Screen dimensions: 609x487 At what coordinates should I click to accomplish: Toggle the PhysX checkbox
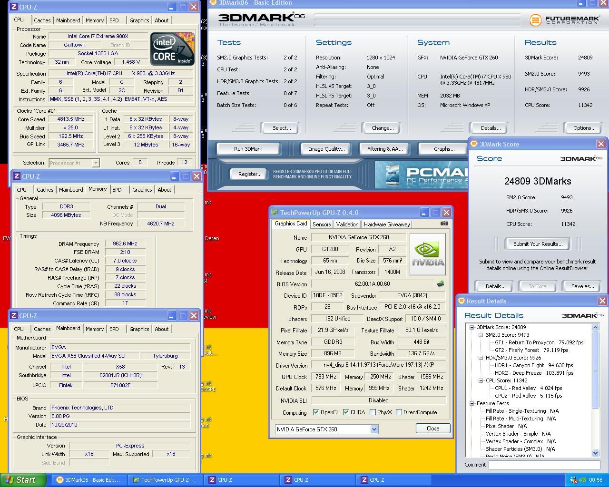pyautogui.click(x=373, y=412)
